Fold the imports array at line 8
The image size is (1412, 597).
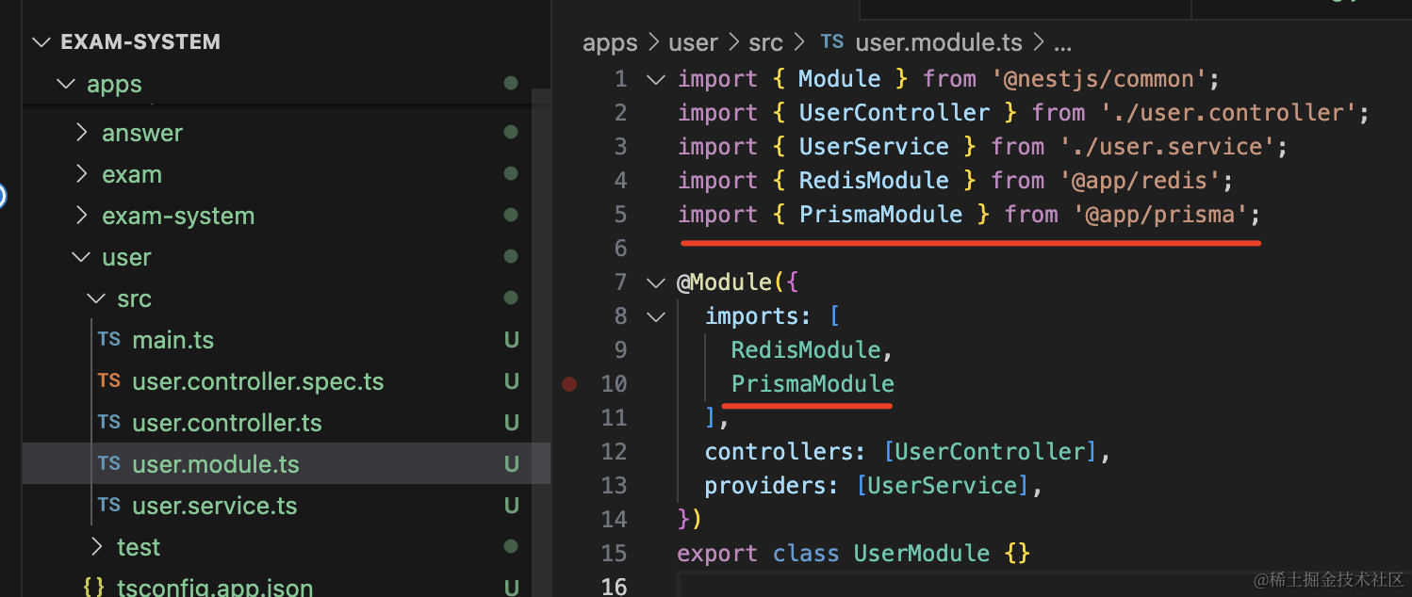[x=655, y=316]
